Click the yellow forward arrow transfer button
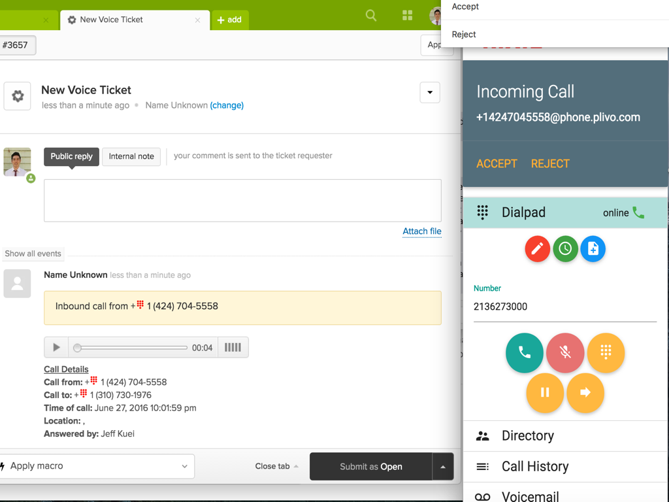The width and height of the screenshot is (669, 502). (x=585, y=393)
